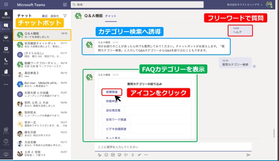Click the chat window vertical scrollbar
The height and width of the screenshot is (161, 279).
[274, 133]
